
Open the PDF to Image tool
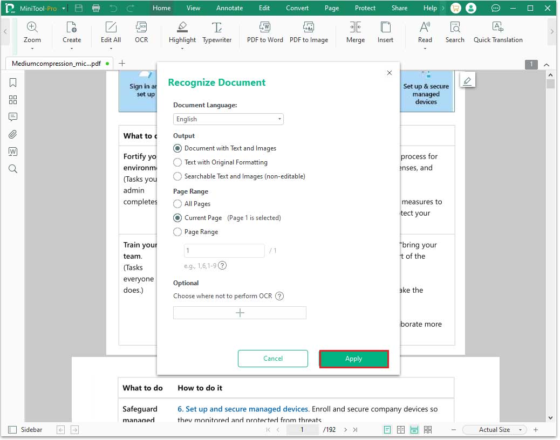coord(309,32)
